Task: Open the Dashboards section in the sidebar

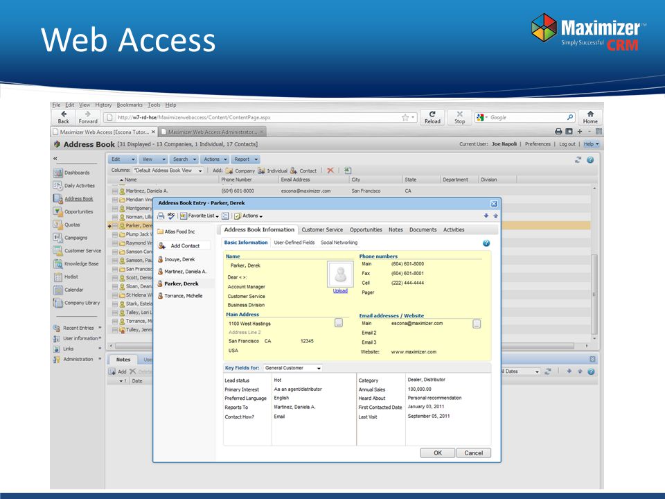Action: tap(71, 173)
